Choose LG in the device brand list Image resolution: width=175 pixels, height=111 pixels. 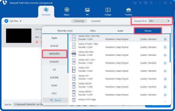[54, 70]
